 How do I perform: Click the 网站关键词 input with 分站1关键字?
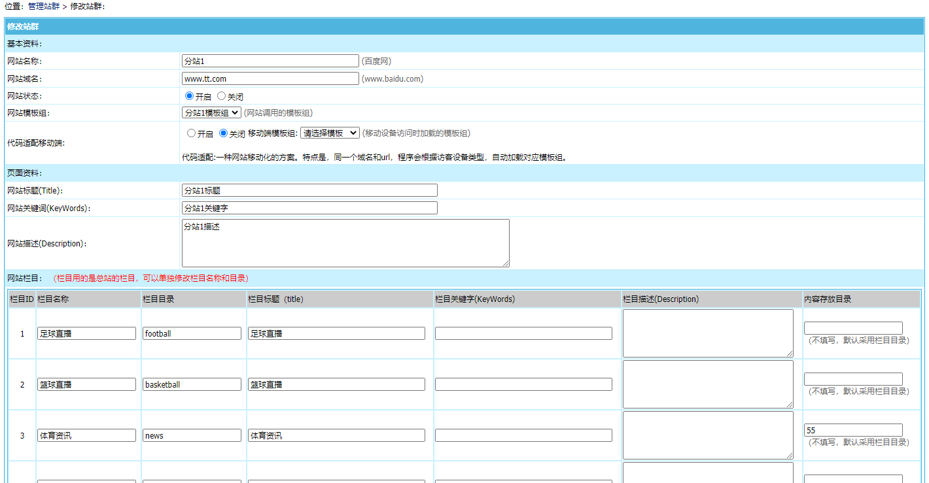pos(309,207)
